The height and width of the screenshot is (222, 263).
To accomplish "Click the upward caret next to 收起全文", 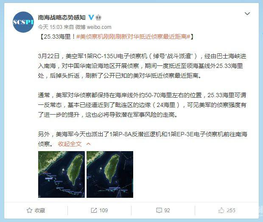I will point(88,144).
